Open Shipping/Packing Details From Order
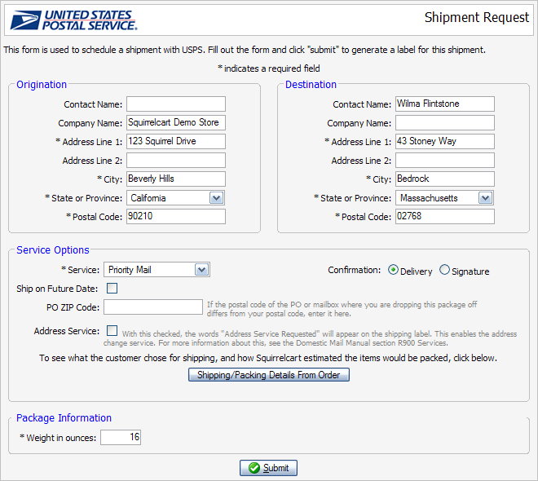Image resolution: width=538 pixels, height=481 pixels. point(269,375)
